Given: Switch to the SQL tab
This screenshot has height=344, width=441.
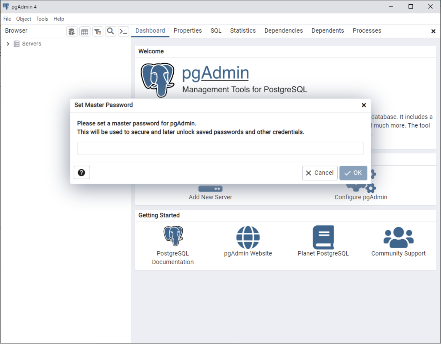Looking at the screenshot, I should (216, 31).
